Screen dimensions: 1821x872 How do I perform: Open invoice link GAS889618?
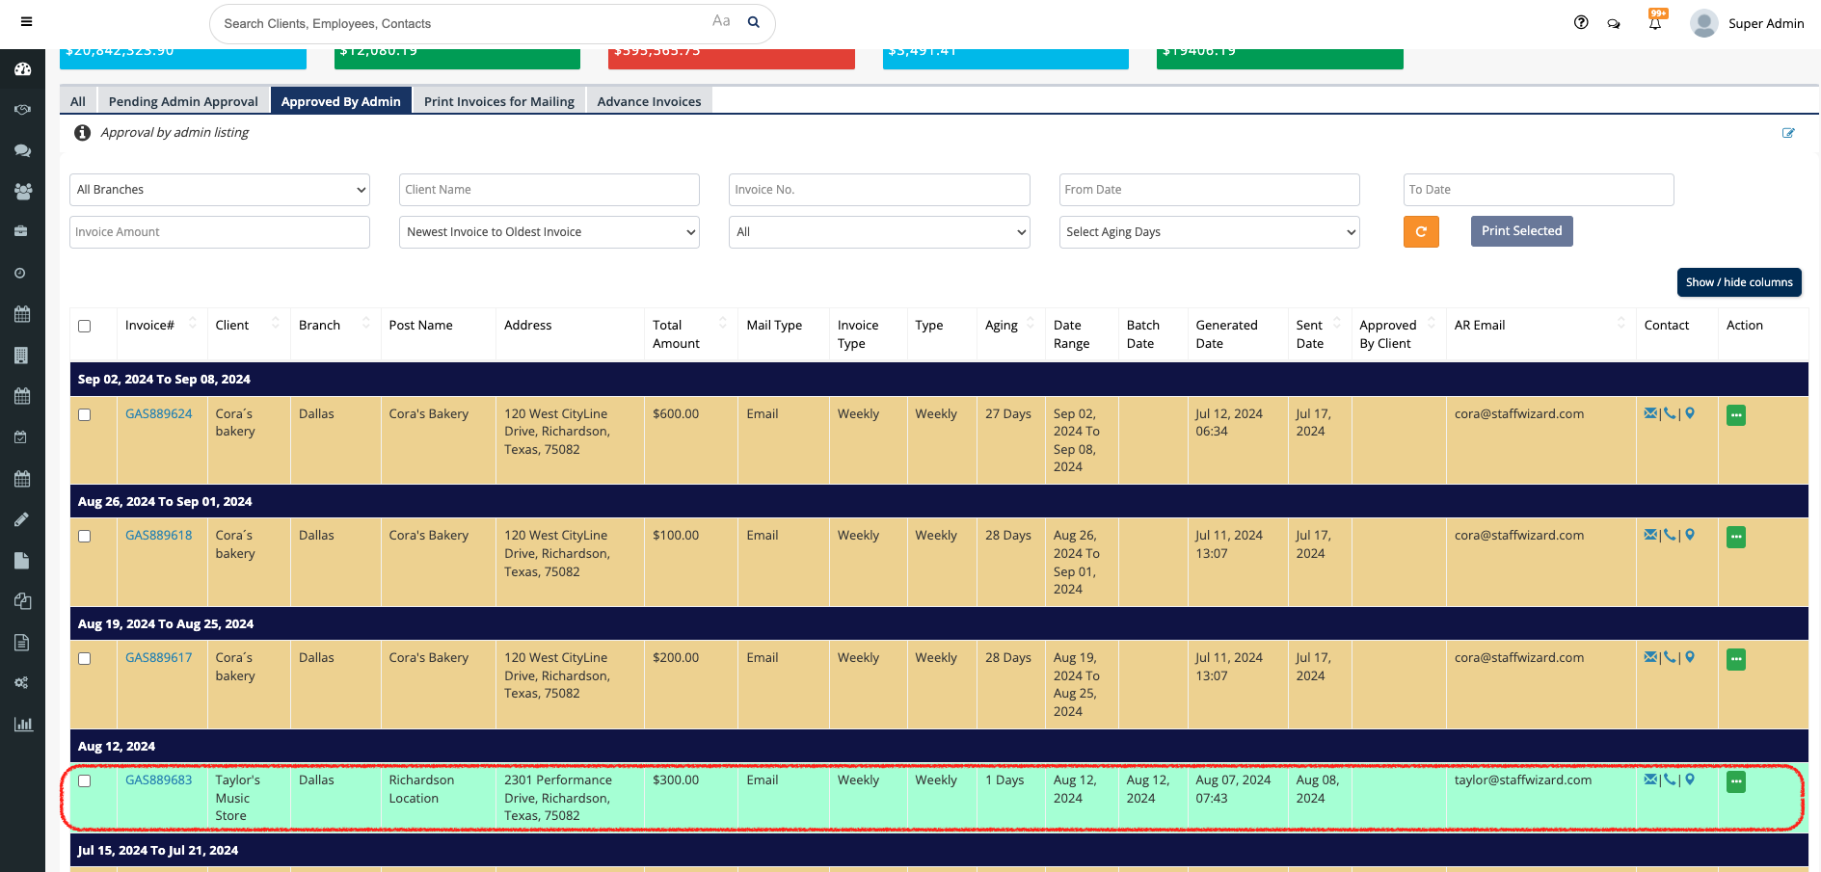click(x=158, y=536)
